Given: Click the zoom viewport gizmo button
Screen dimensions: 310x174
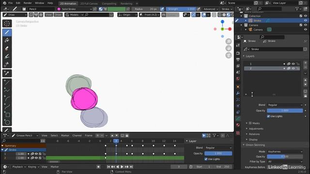Looking at the screenshot, I should point(229,41).
